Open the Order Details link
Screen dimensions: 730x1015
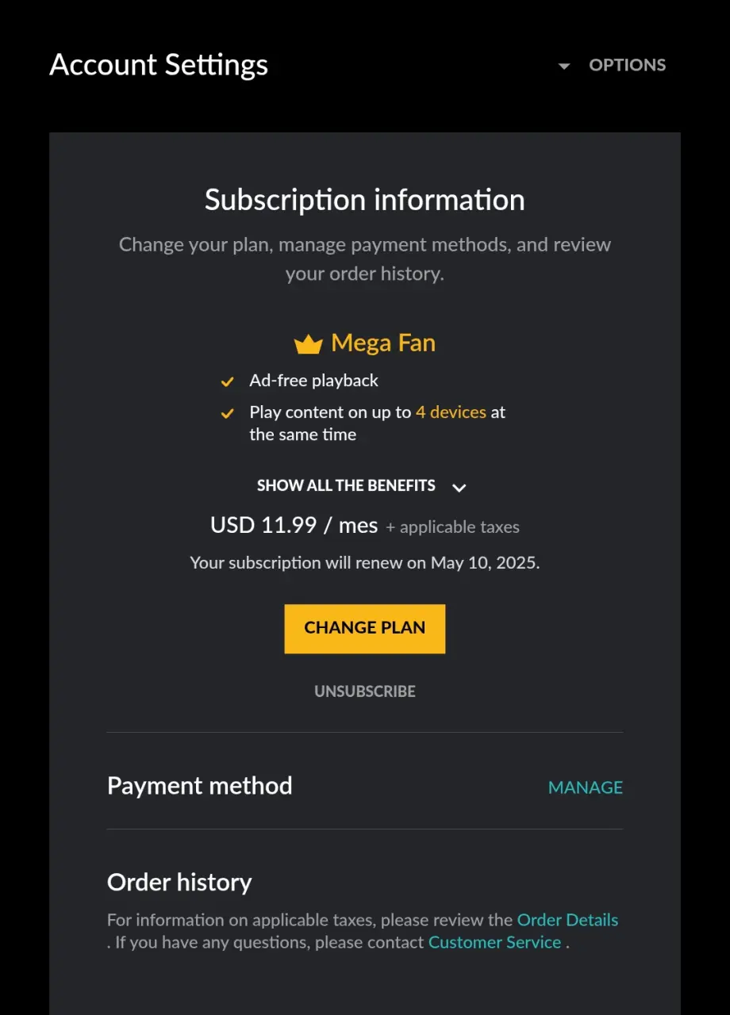click(567, 920)
